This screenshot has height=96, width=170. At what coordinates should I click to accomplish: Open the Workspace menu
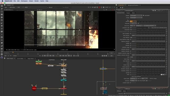click(x=24, y=1)
